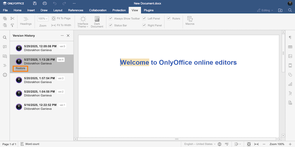Image resolution: width=295 pixels, height=147 pixels.
Task: Click the Restore button for ver.4
Action: pyautogui.click(x=20, y=68)
